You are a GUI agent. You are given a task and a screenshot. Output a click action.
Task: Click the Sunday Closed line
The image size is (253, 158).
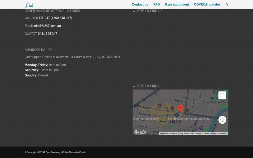(x=36, y=76)
